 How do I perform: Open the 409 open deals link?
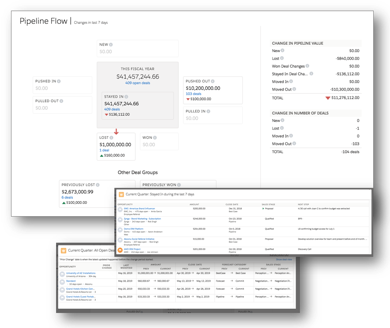point(137,83)
